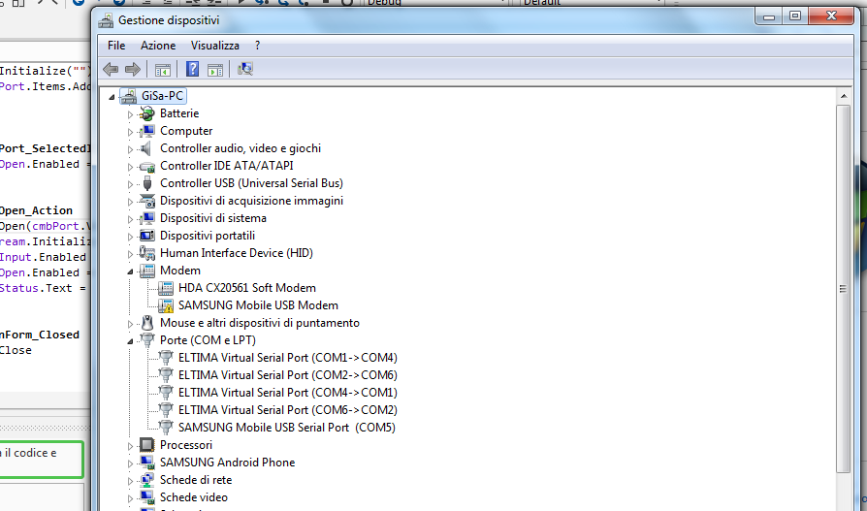867x511 pixels.
Task: Click the show/hide console tree toolbar icon
Action: [163, 70]
